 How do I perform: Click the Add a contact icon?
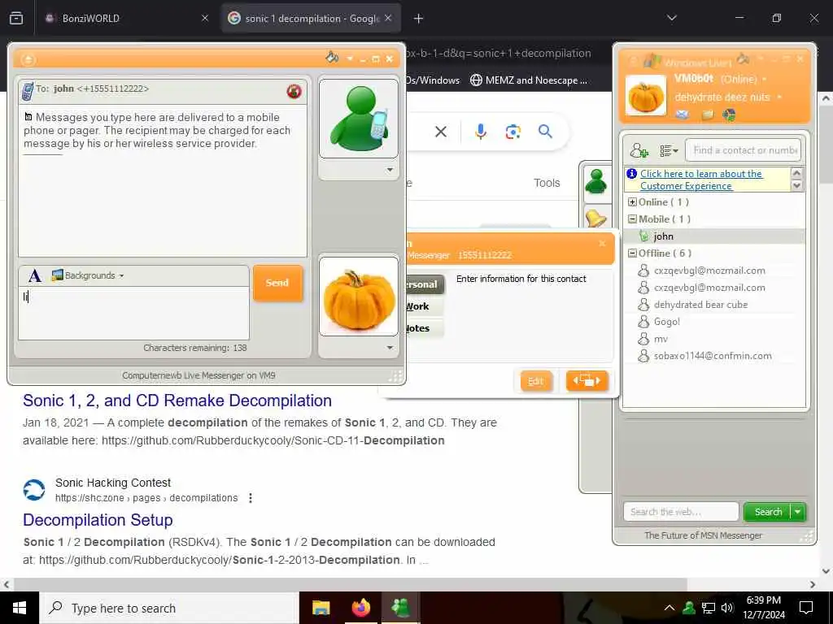[x=639, y=150]
